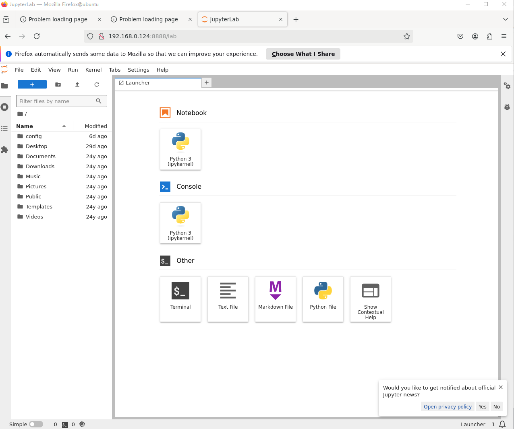514x429 pixels.
Task: Toggle the Simple interface mode switch
Action: (x=36, y=424)
